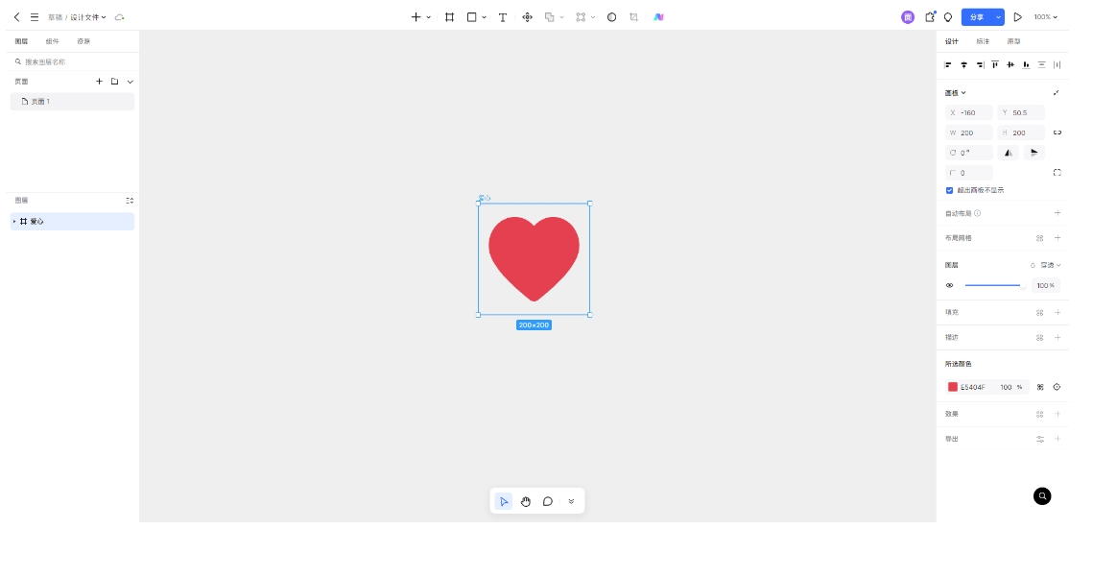The height and width of the screenshot is (577, 1093).
Task: Toggle fit-to-content shrink icon
Action: click(x=1057, y=93)
